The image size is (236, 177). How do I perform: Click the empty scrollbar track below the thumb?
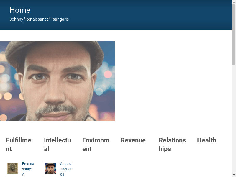234,118
